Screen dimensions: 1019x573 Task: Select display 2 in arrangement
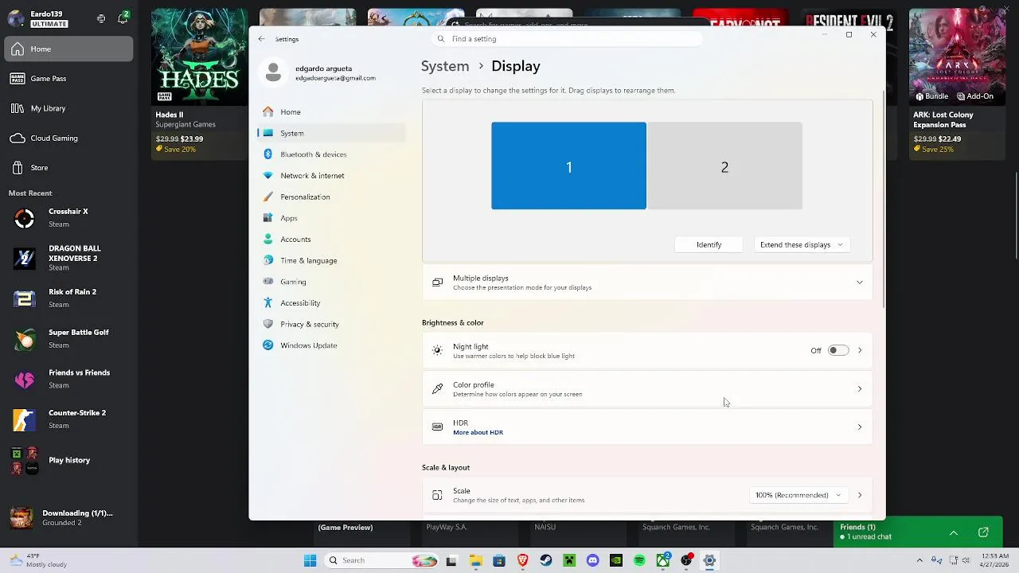click(x=724, y=166)
